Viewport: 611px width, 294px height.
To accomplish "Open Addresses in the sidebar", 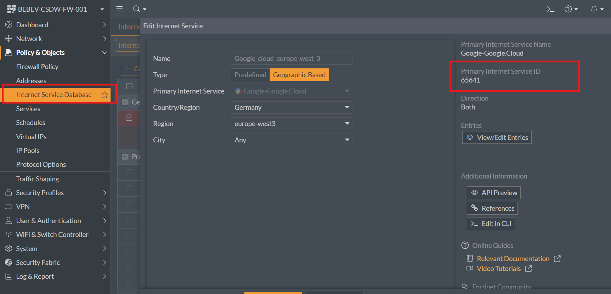I will (x=31, y=81).
